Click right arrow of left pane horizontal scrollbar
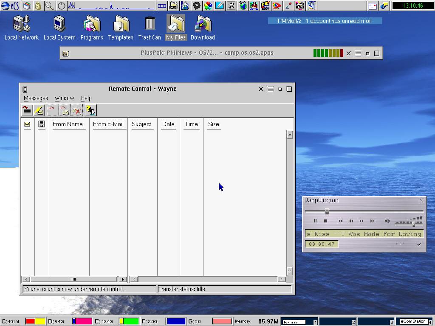Viewport: 435px width, 326px height. point(123,279)
